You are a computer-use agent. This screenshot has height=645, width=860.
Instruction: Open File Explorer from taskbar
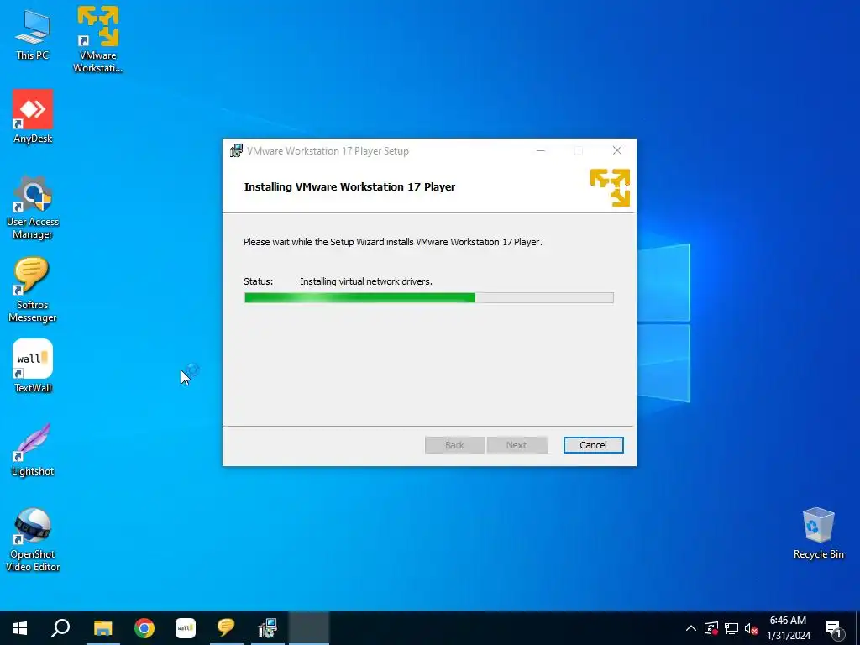[x=102, y=628]
